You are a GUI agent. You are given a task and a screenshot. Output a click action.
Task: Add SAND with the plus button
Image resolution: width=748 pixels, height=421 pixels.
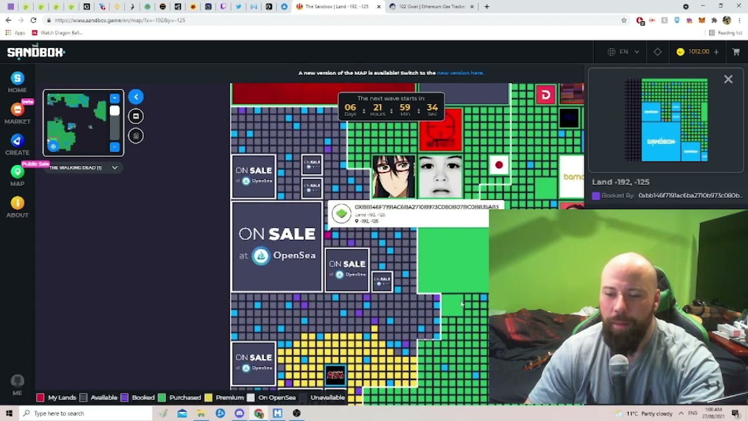coord(716,51)
